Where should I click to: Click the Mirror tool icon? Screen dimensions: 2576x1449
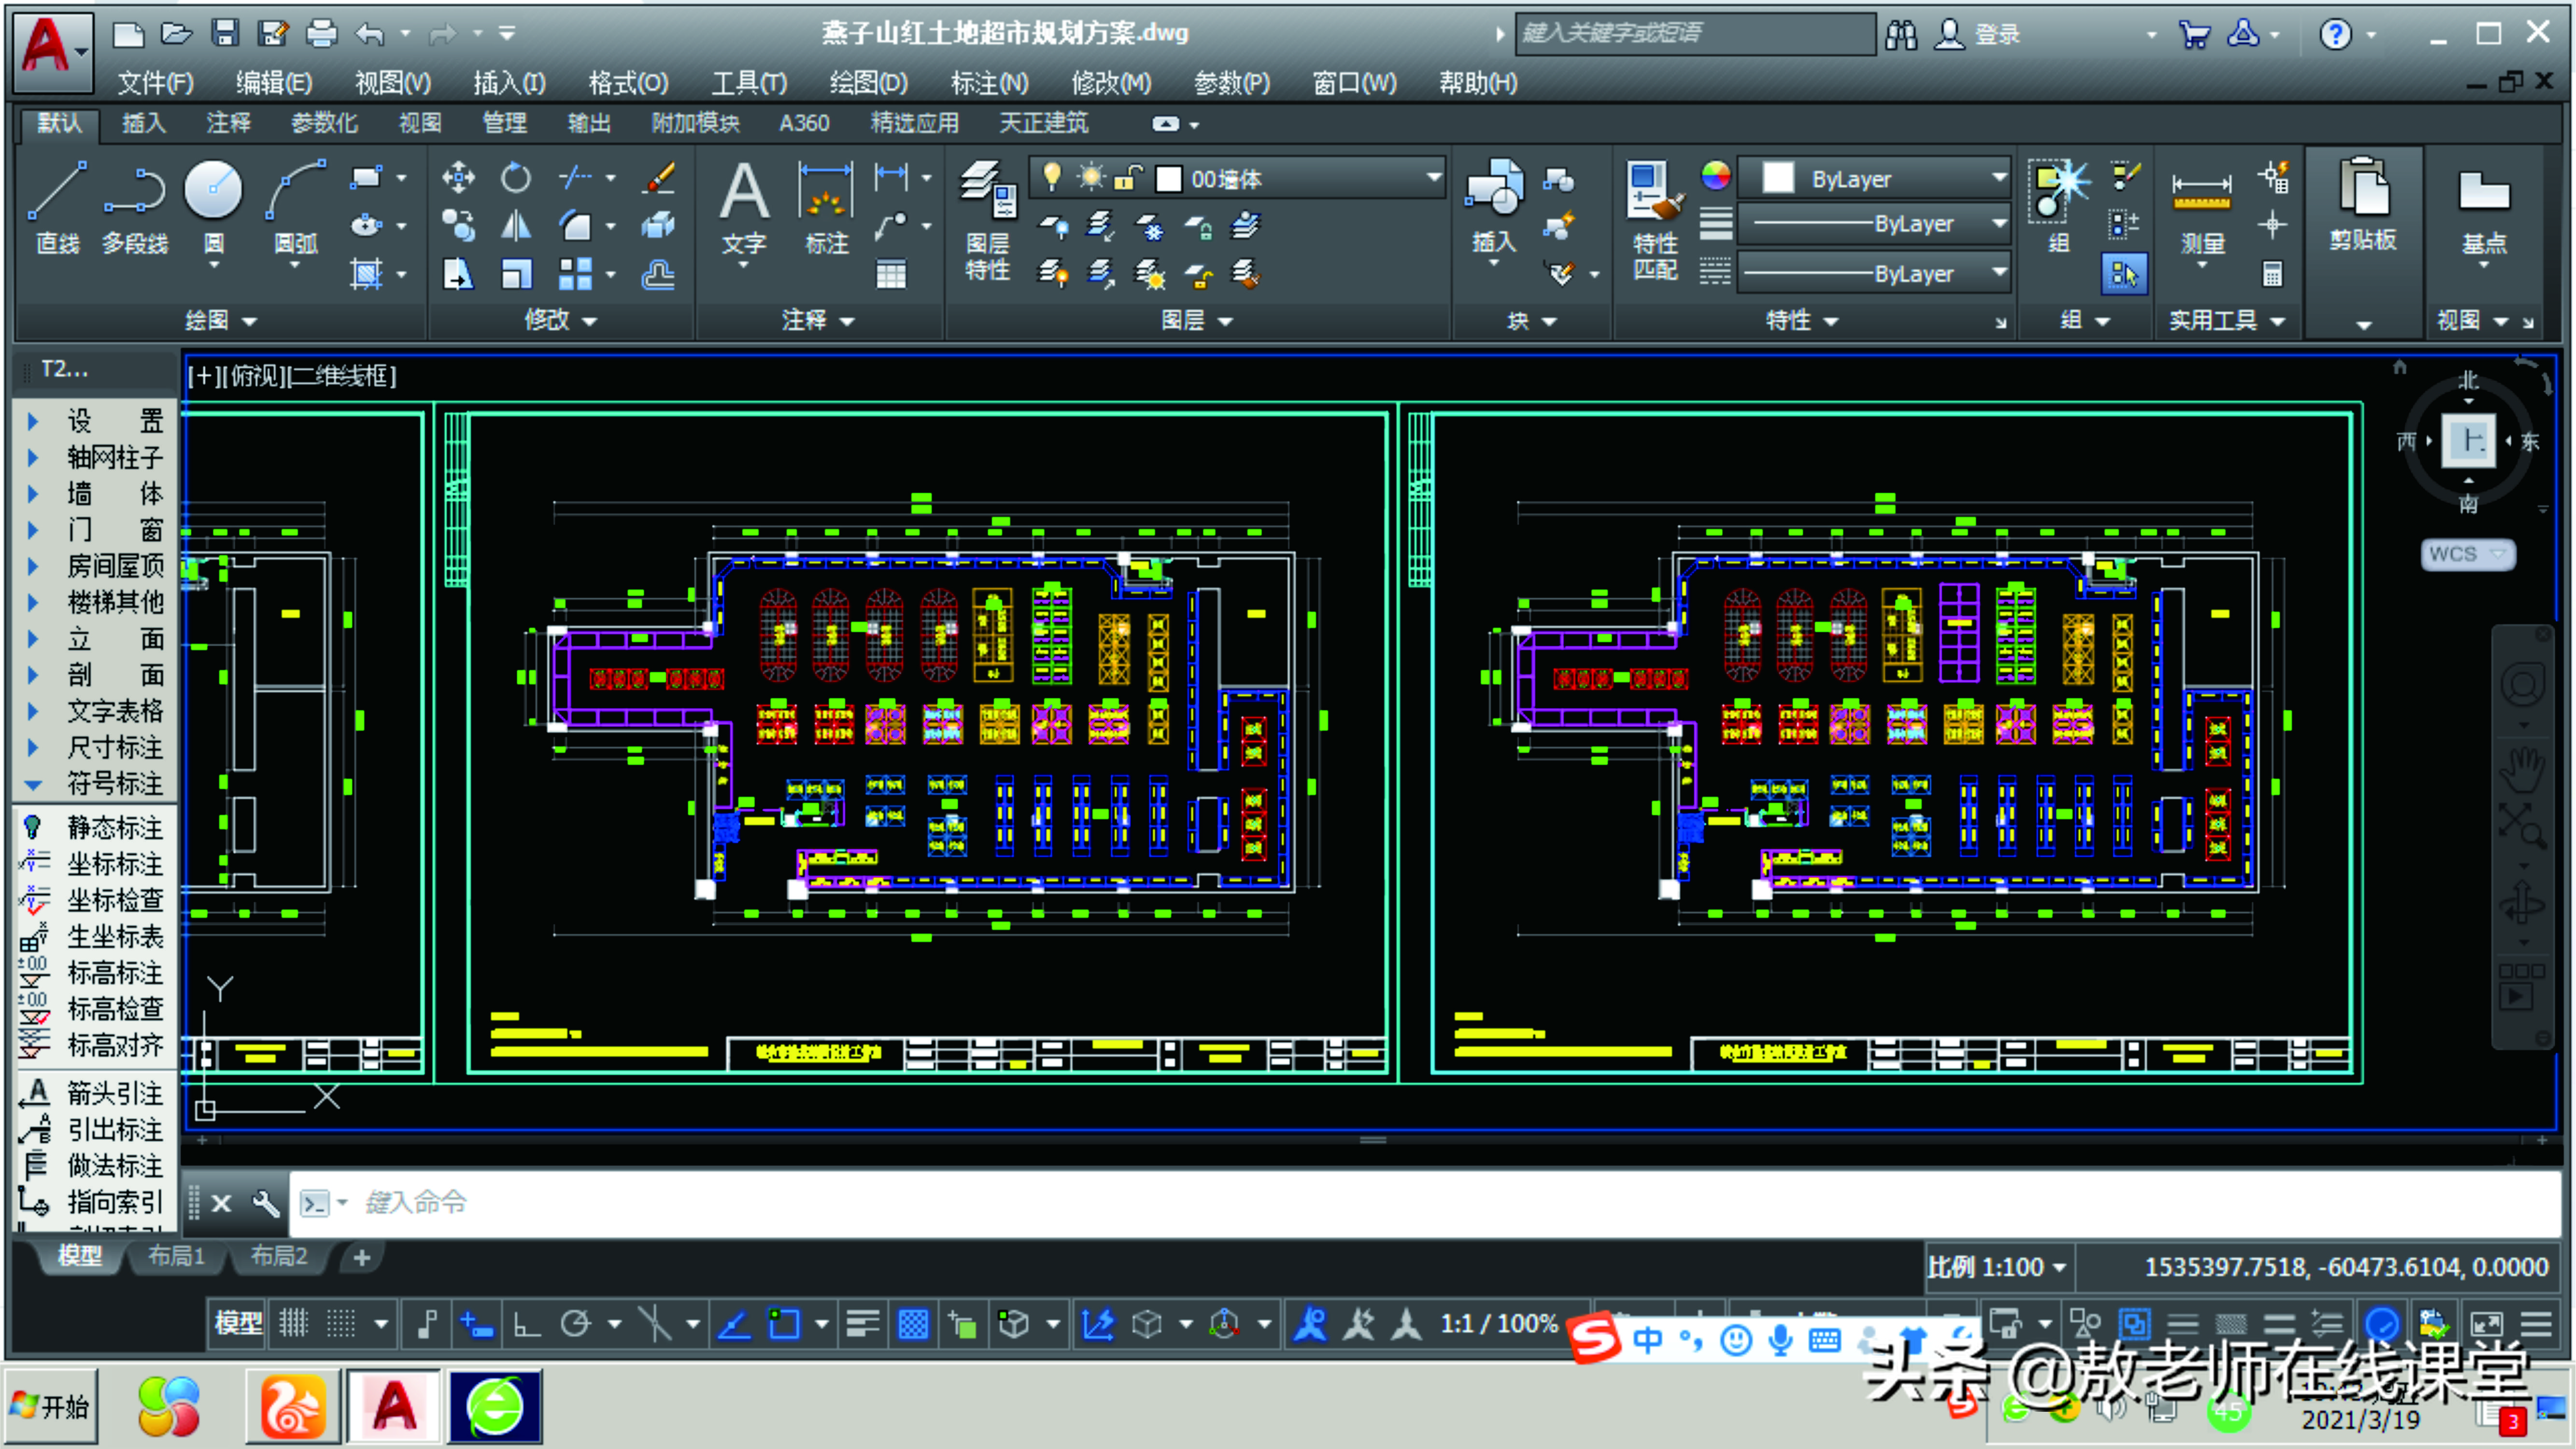pyautogui.click(x=516, y=226)
